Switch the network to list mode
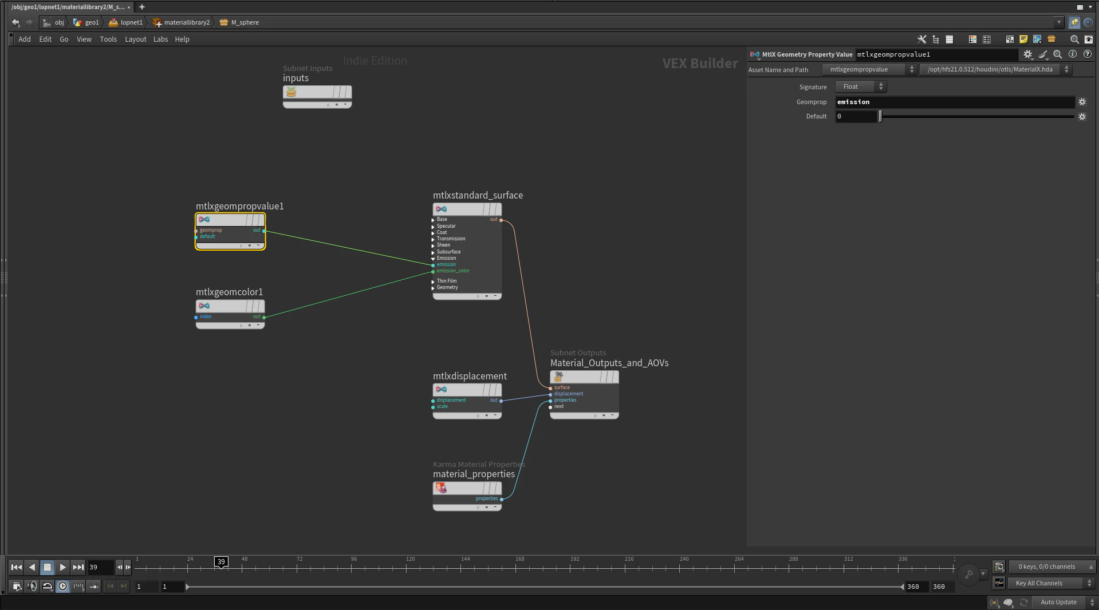The height and width of the screenshot is (610, 1099). pos(950,39)
